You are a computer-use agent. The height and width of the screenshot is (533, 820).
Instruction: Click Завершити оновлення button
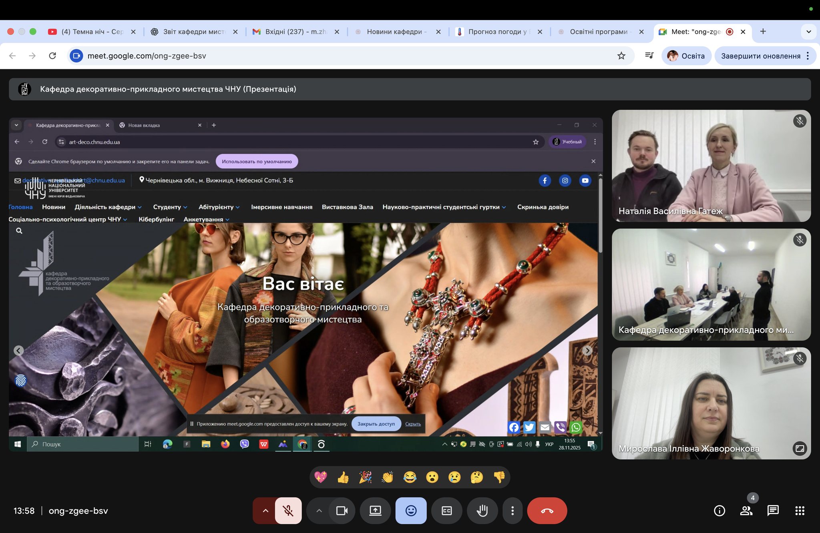[760, 56]
